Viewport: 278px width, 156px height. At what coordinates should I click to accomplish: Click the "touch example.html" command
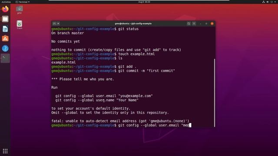(x=136, y=54)
